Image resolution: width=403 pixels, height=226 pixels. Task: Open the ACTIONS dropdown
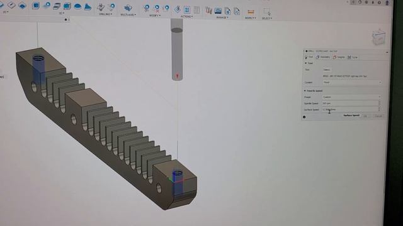[x=186, y=17]
